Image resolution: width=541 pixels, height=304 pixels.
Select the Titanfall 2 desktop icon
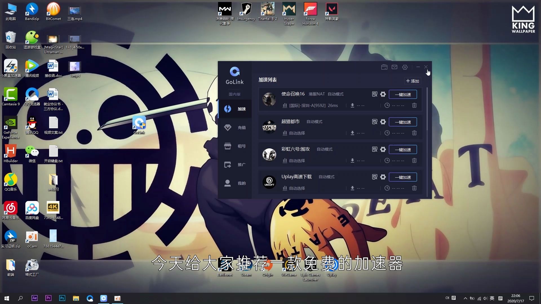click(267, 12)
